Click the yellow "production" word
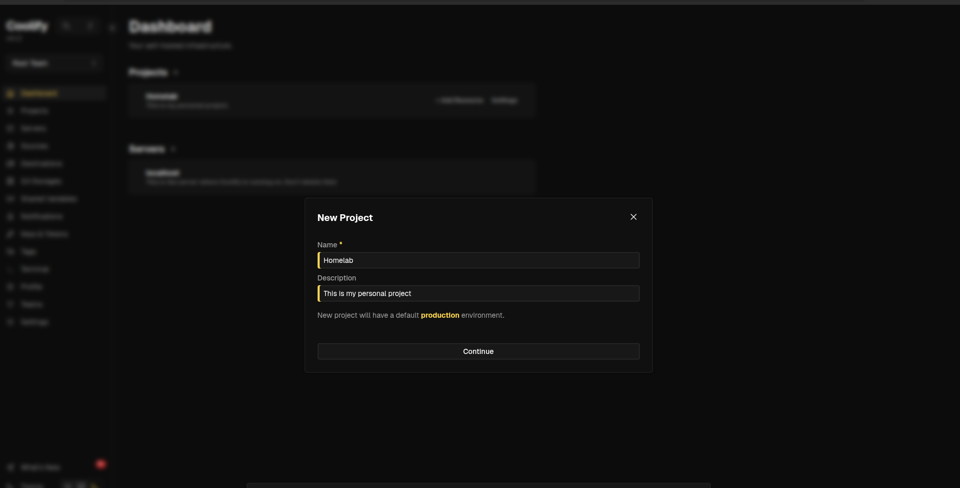 coord(440,315)
